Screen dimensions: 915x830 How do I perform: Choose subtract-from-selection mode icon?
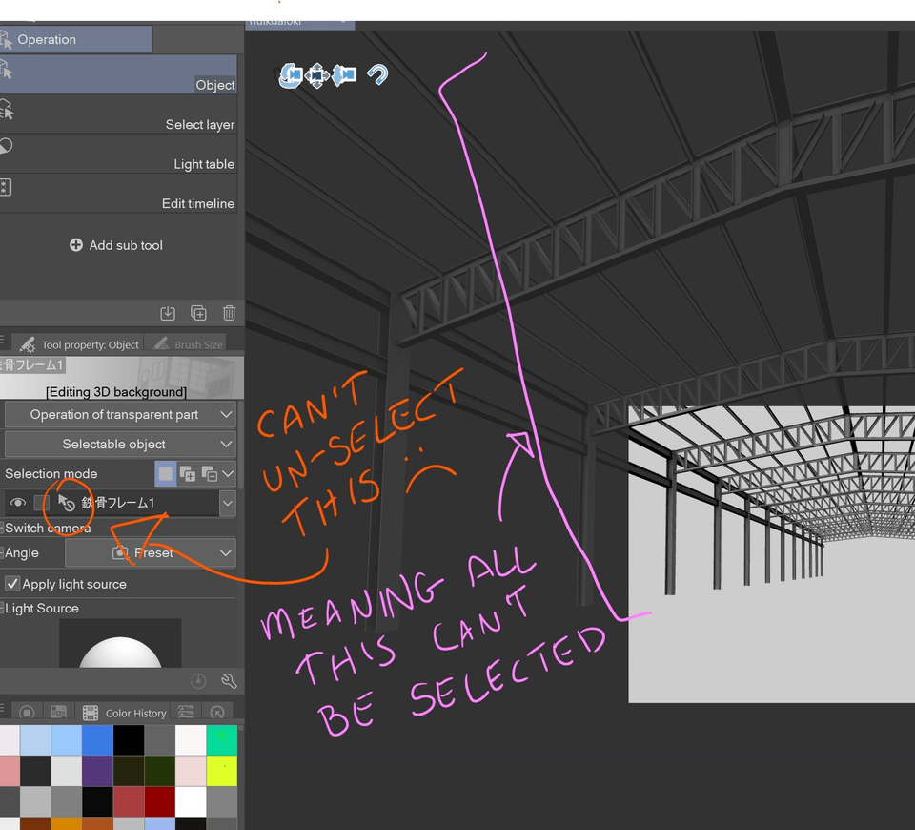[x=209, y=474]
